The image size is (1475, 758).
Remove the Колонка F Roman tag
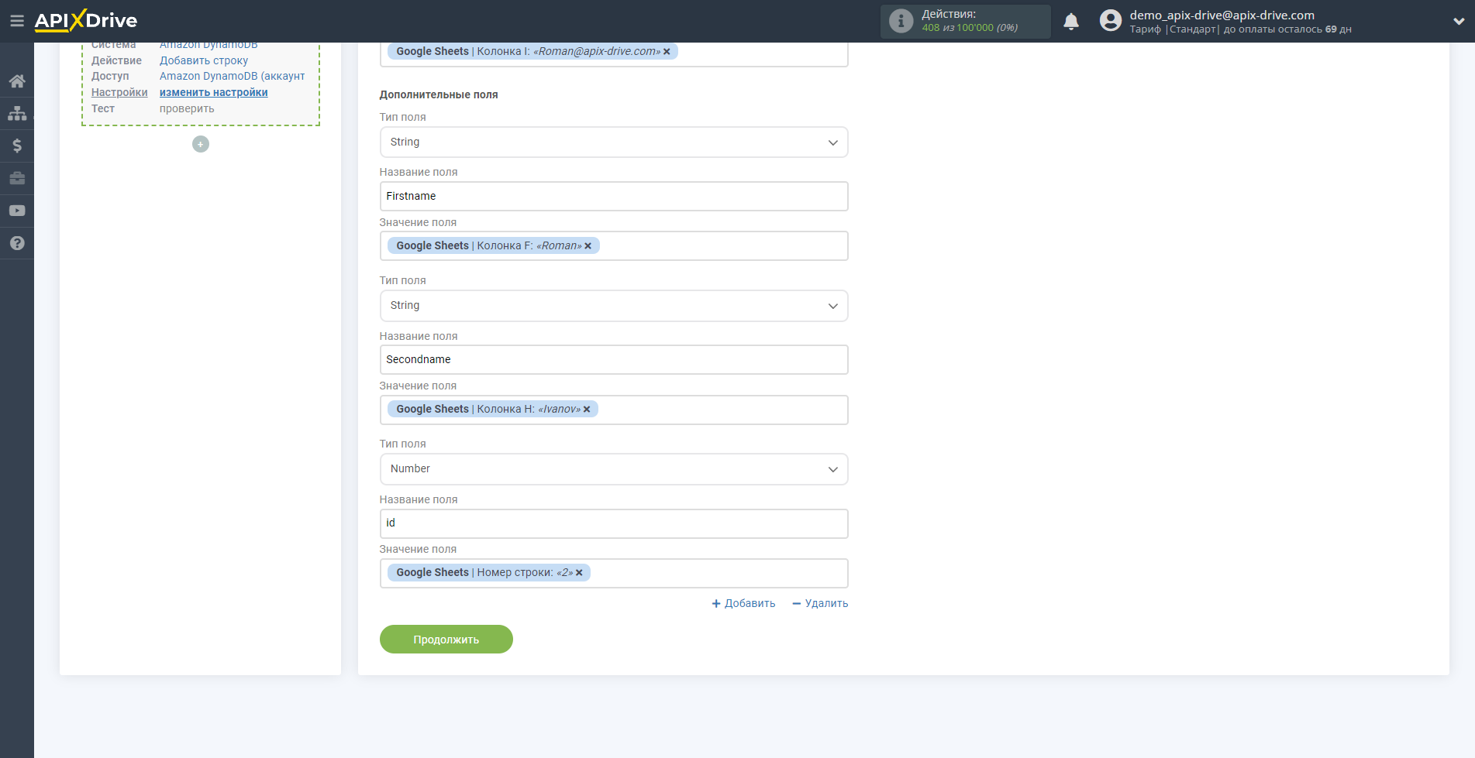(x=588, y=246)
